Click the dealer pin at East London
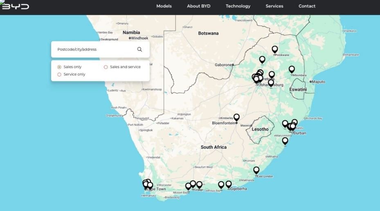Screen dimensions: 380x211 256,170
